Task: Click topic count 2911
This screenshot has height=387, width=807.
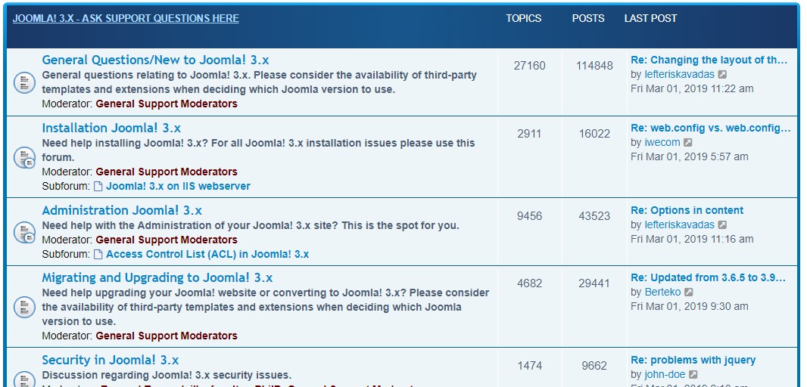Action: [x=530, y=134]
